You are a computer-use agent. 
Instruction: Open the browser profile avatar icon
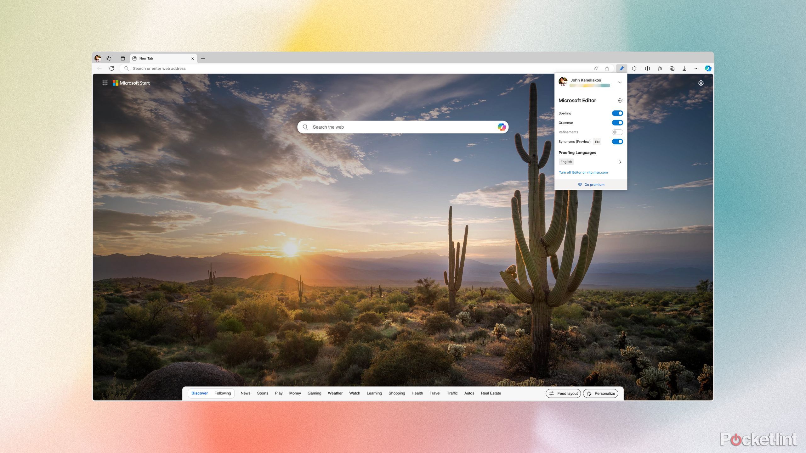[98, 58]
